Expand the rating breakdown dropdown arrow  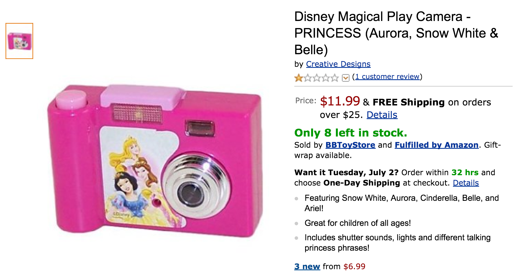[345, 78]
